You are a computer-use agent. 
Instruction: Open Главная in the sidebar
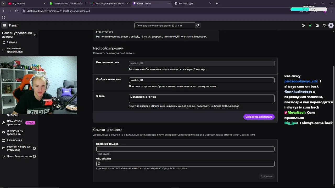click(12, 42)
